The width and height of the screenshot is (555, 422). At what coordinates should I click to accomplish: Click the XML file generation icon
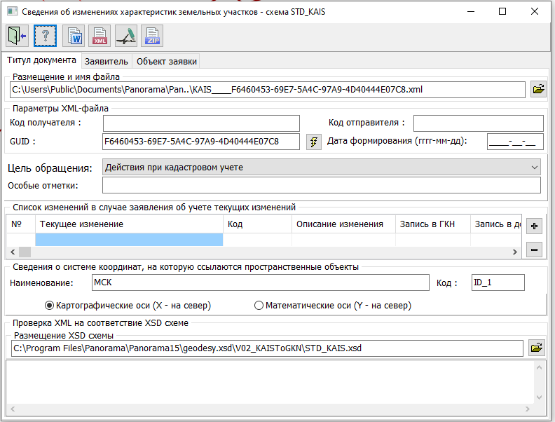100,36
